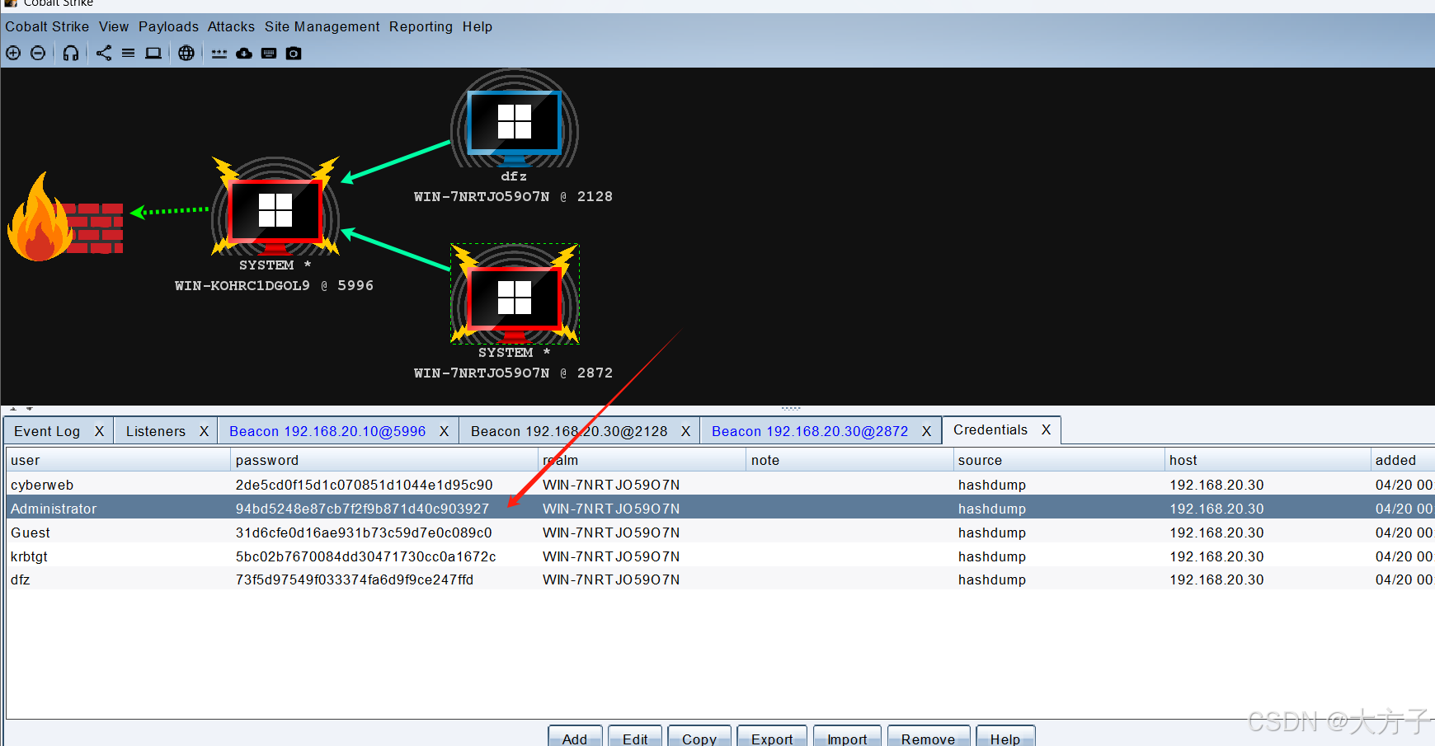Viewport: 1435px width, 746px height.
Task: Click hash 5bc02b7670084dd30471730cc0a1672c
Action: tap(365, 556)
